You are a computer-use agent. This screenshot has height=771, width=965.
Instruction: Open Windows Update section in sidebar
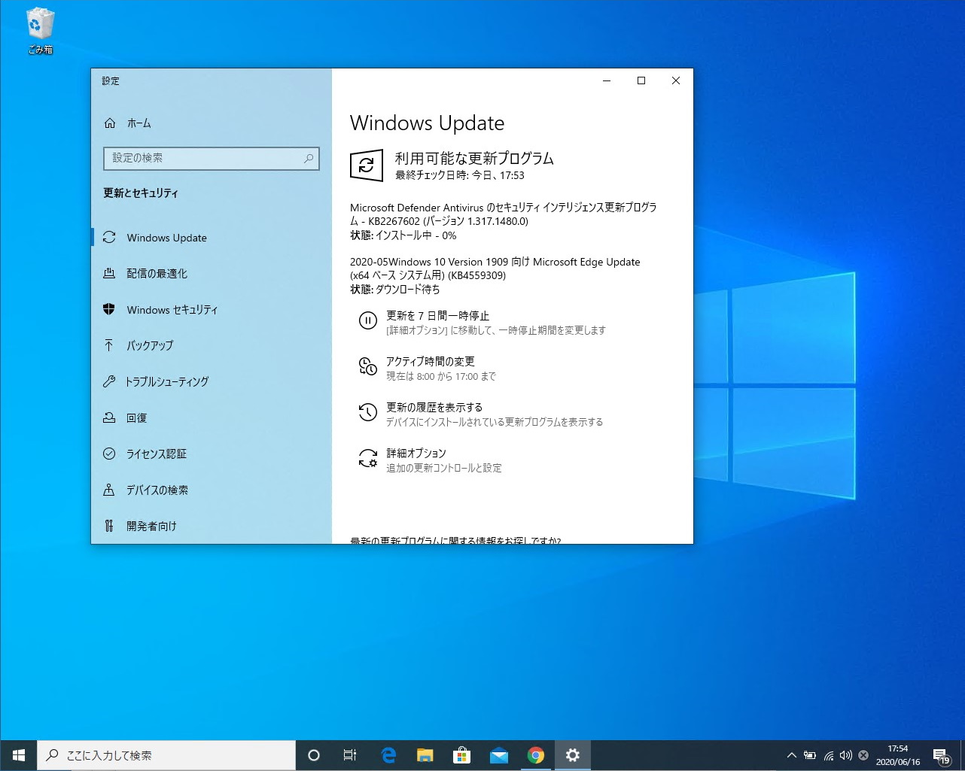[x=166, y=238]
